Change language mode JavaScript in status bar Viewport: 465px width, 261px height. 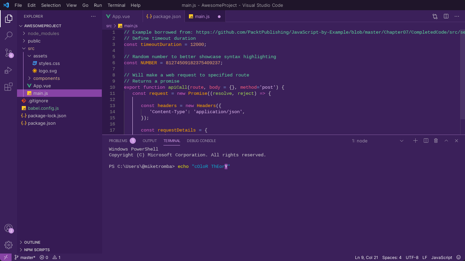click(x=442, y=257)
